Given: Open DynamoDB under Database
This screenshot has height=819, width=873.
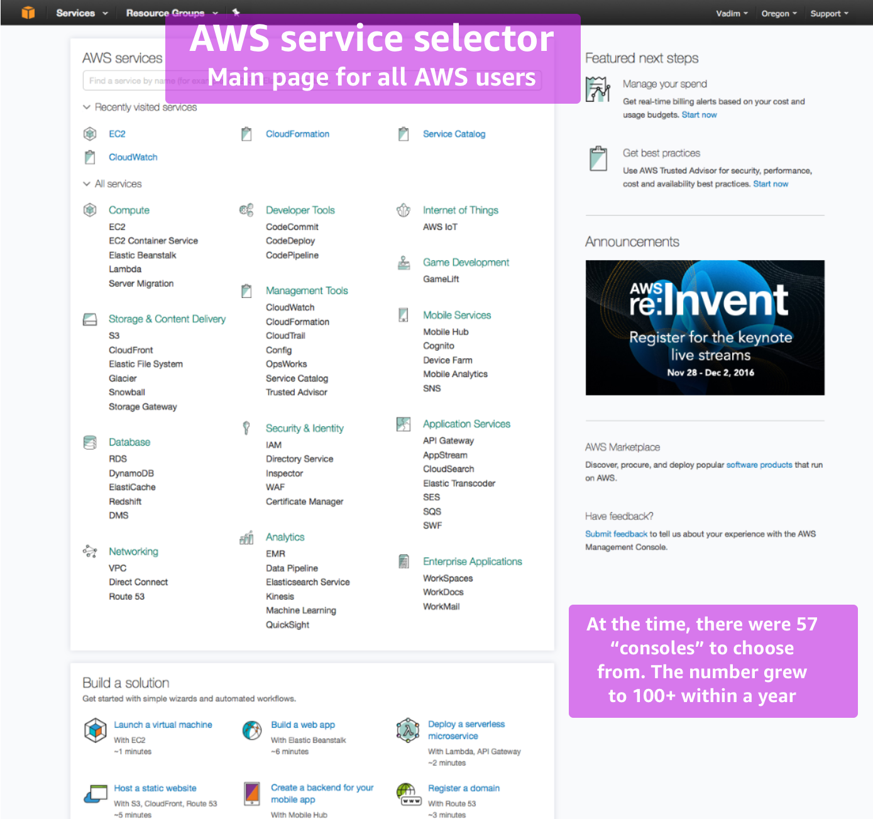Looking at the screenshot, I should tap(131, 473).
